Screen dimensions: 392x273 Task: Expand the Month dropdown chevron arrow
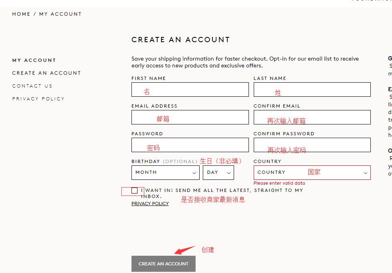pos(194,173)
